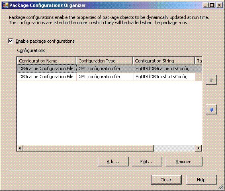Move configuration down with the blue arrow
Screen dimensions: 225x191
[211, 110]
